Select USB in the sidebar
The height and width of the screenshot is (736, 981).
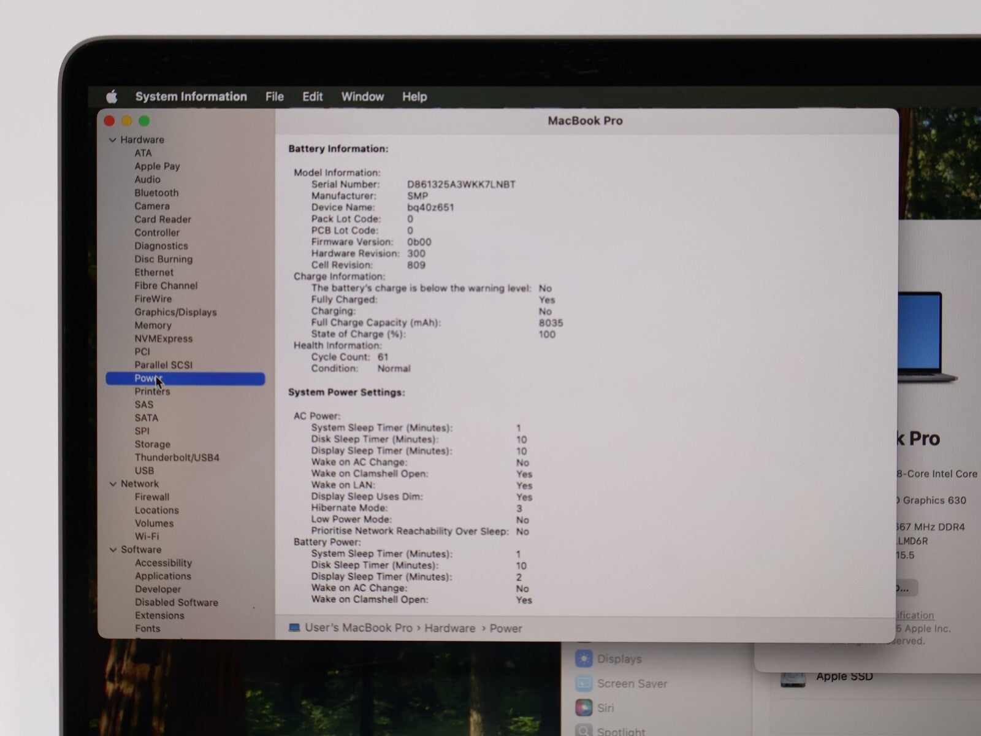pyautogui.click(x=144, y=470)
